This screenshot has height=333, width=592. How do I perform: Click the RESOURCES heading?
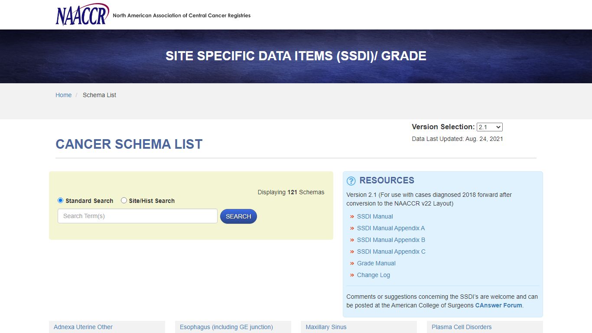pyautogui.click(x=387, y=180)
